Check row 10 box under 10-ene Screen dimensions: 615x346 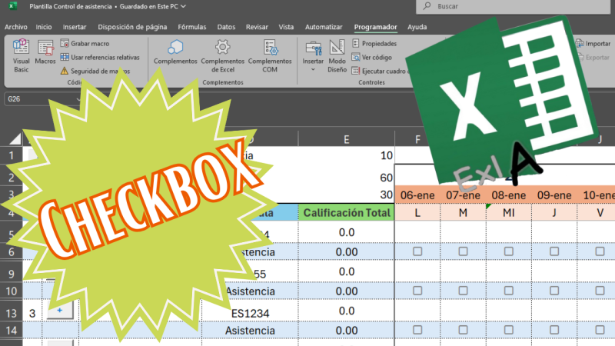tap(600, 291)
